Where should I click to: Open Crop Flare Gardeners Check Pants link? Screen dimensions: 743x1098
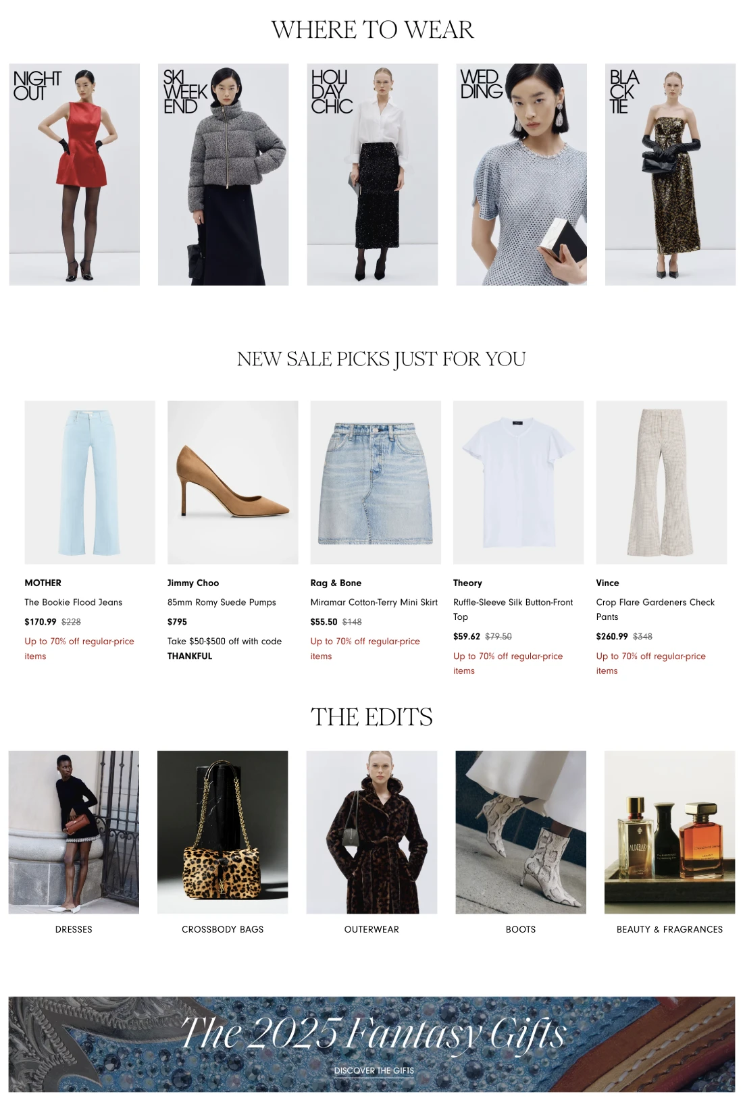[655, 609]
